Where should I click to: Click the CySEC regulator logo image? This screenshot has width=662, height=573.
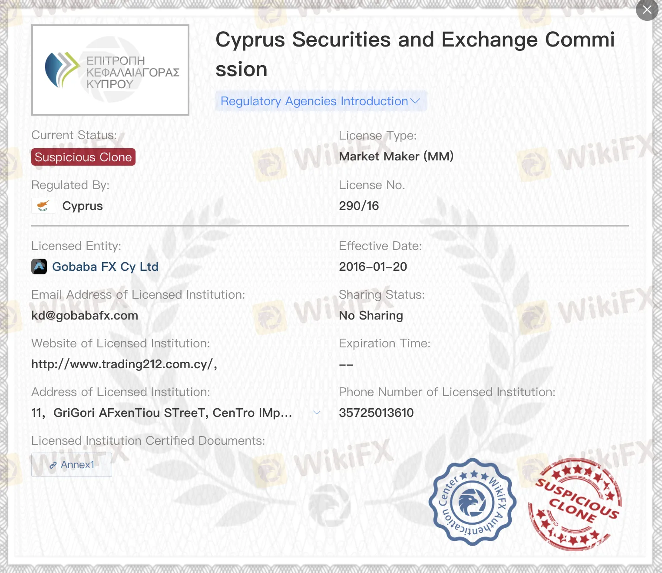(110, 70)
